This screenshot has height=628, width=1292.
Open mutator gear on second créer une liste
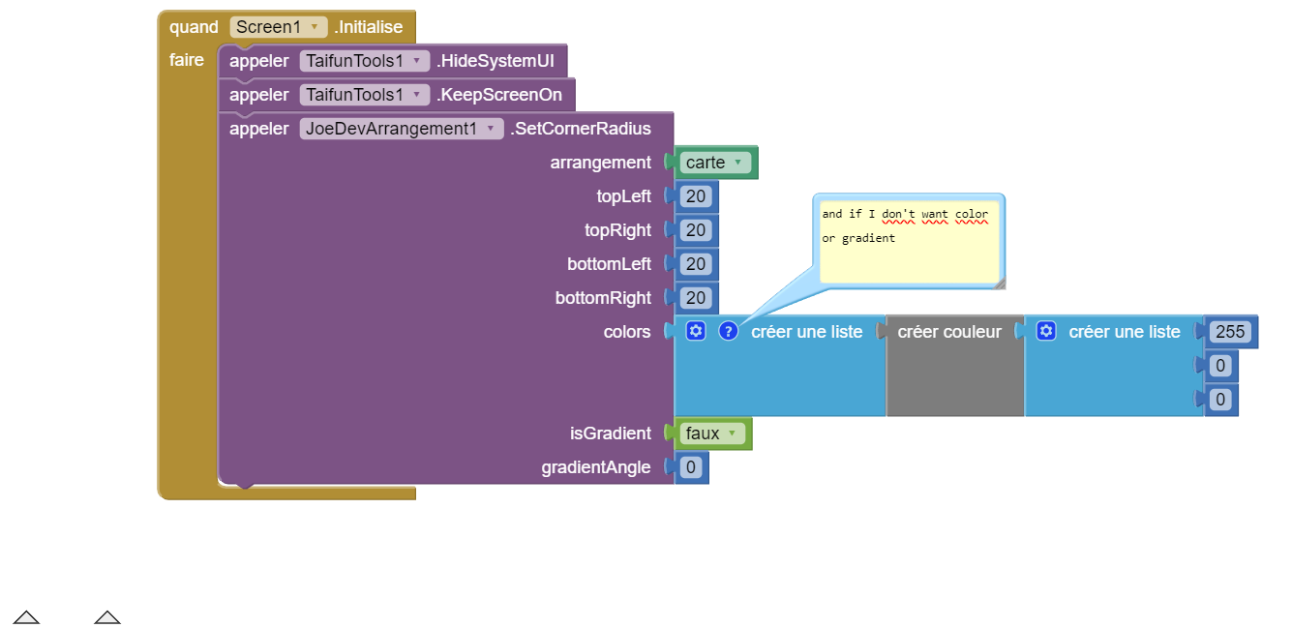[x=1045, y=332]
